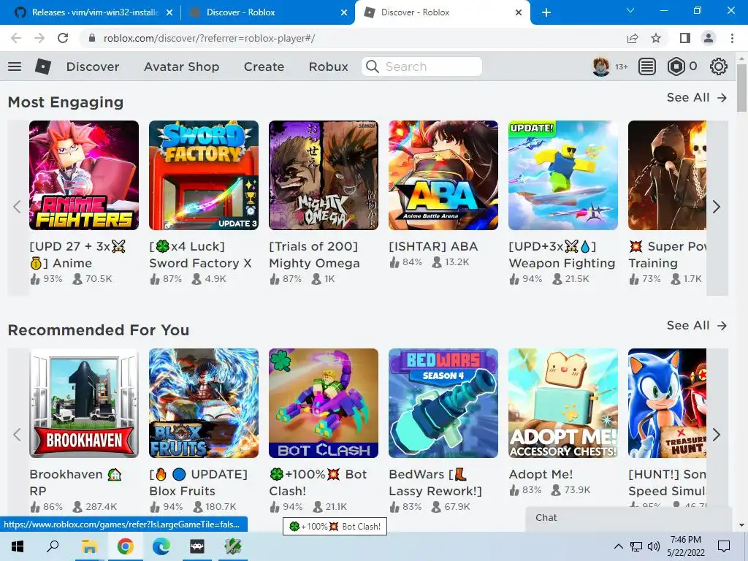Image resolution: width=748 pixels, height=561 pixels.
Task: Open the taskbar clock showing 7:46 PM
Action: (x=685, y=546)
